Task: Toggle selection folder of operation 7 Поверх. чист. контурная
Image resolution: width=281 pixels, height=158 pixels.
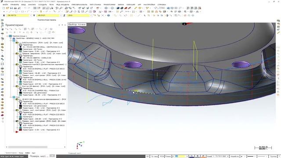Action: tap(17, 110)
